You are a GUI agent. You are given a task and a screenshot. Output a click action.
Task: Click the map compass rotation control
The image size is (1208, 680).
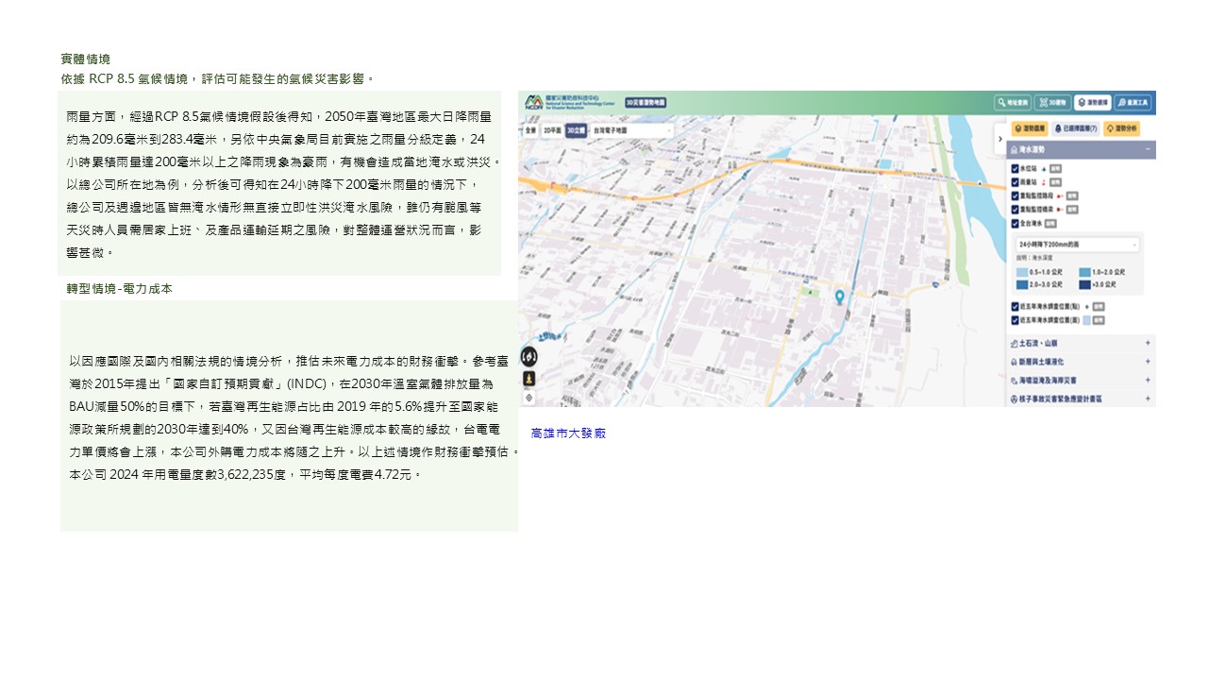pyautogui.click(x=529, y=356)
